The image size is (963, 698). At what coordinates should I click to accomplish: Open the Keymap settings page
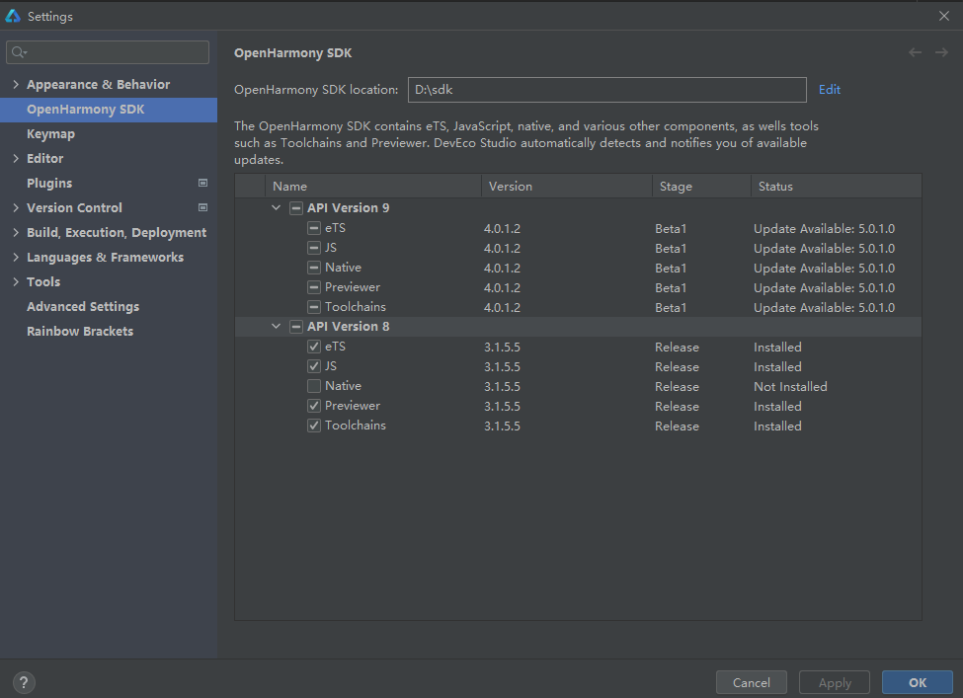[x=50, y=133]
